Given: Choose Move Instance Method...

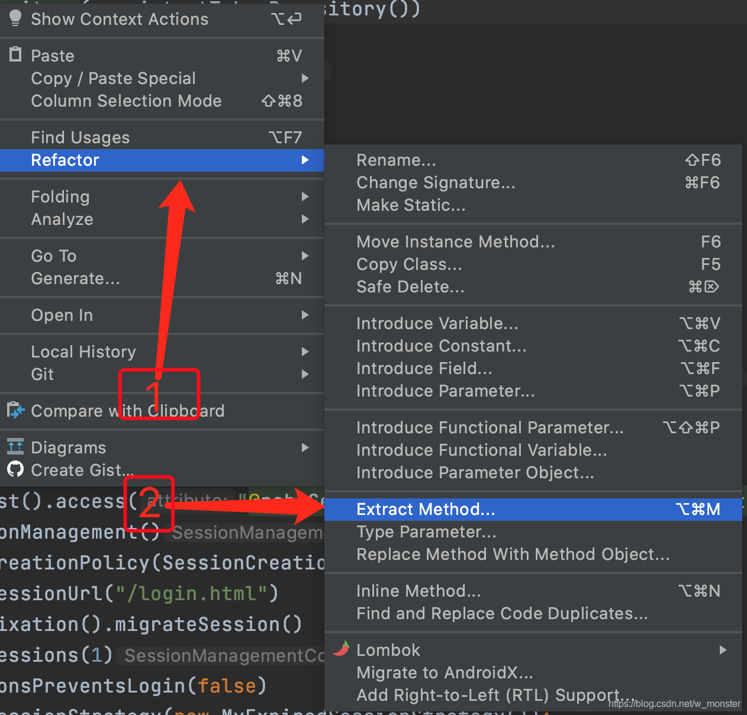Looking at the screenshot, I should pyautogui.click(x=533, y=241).
